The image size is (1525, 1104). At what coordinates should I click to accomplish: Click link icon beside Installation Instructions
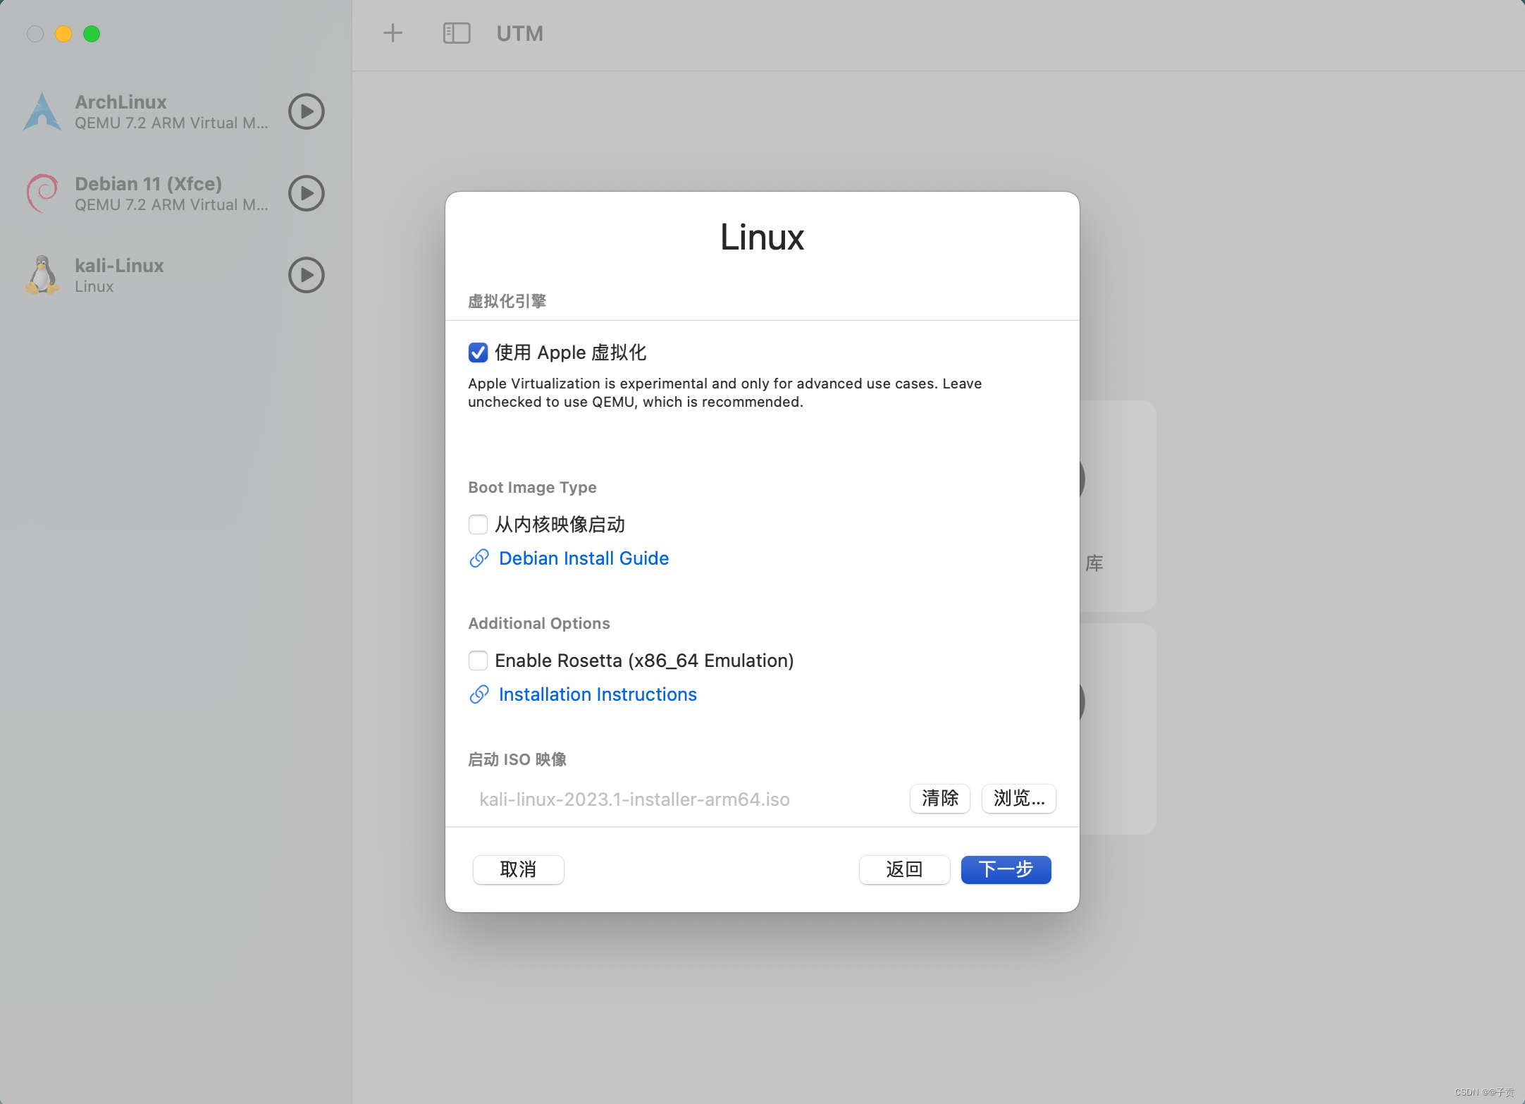point(479,694)
